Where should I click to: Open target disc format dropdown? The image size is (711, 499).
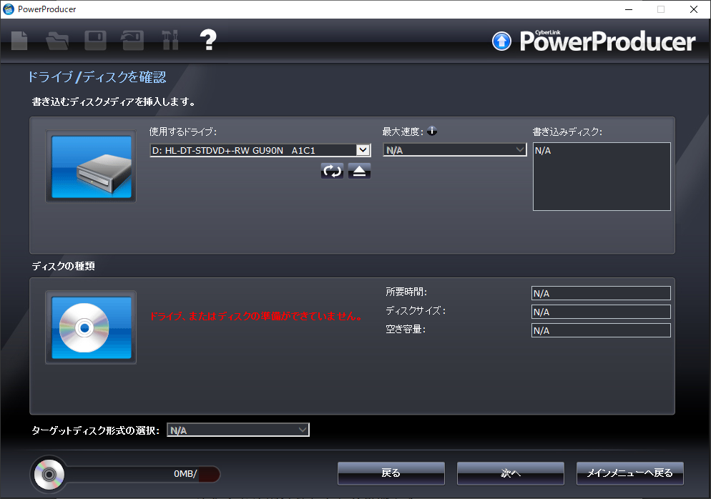(x=238, y=430)
